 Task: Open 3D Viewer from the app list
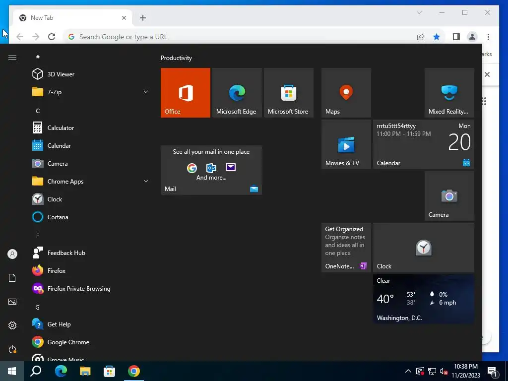[x=91, y=74]
